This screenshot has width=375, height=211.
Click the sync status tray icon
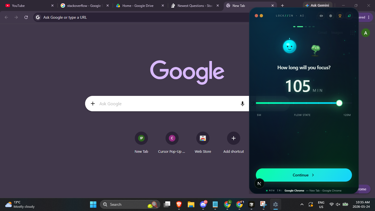pos(311,204)
